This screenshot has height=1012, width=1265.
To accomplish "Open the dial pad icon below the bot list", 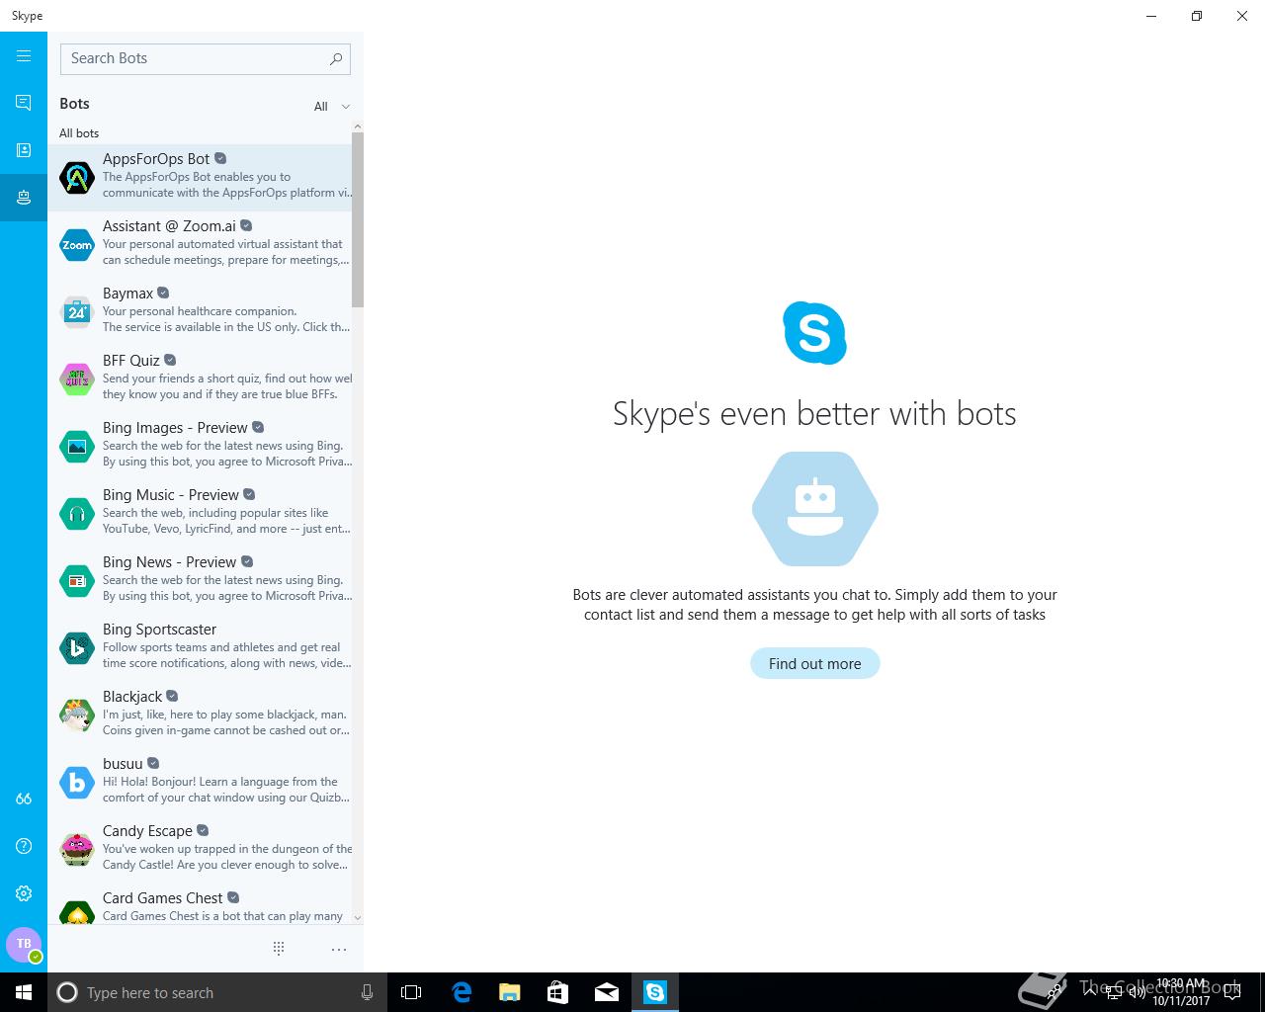I will (x=279, y=949).
